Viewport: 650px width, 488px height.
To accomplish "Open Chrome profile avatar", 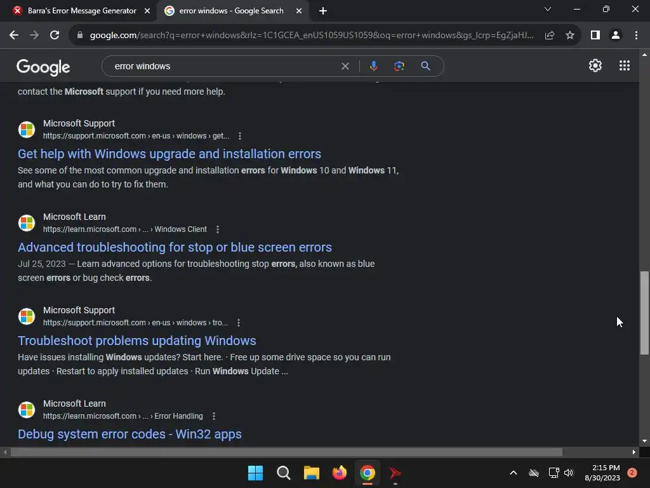I will (616, 36).
